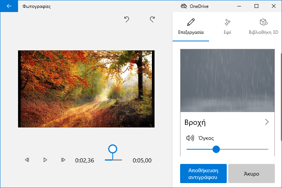Click Αποθήκευση αντιγράφου button

point(203,174)
